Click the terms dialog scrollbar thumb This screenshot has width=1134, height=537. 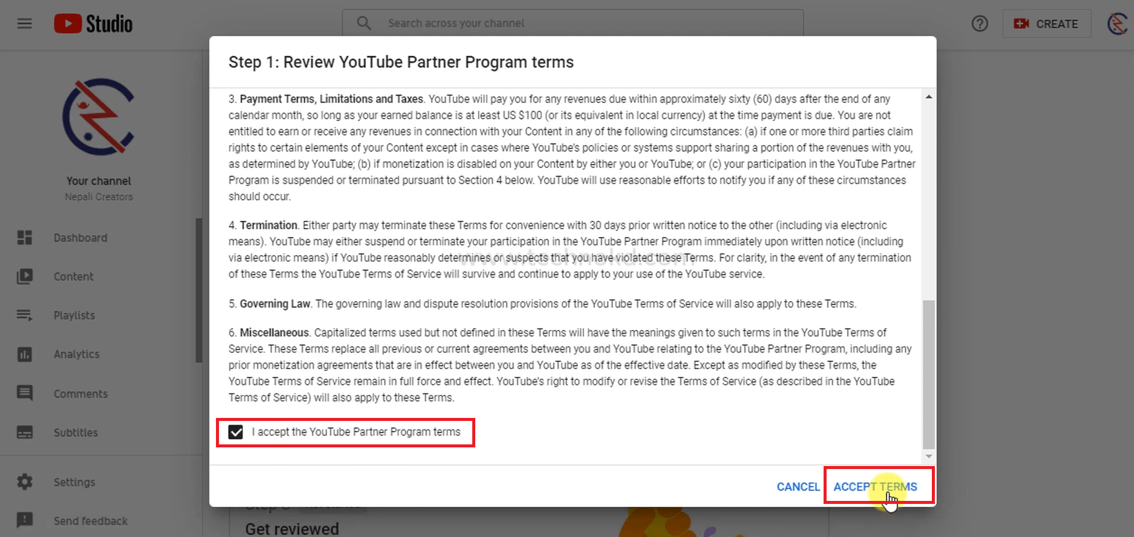(x=929, y=374)
